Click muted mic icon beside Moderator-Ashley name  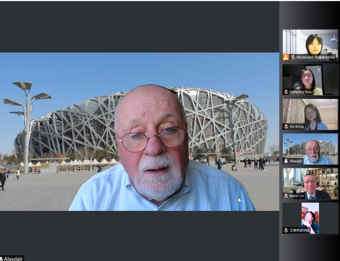[293, 57]
